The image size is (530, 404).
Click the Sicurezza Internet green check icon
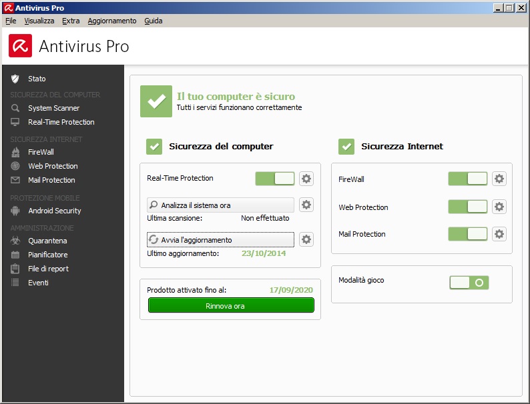[x=346, y=147]
